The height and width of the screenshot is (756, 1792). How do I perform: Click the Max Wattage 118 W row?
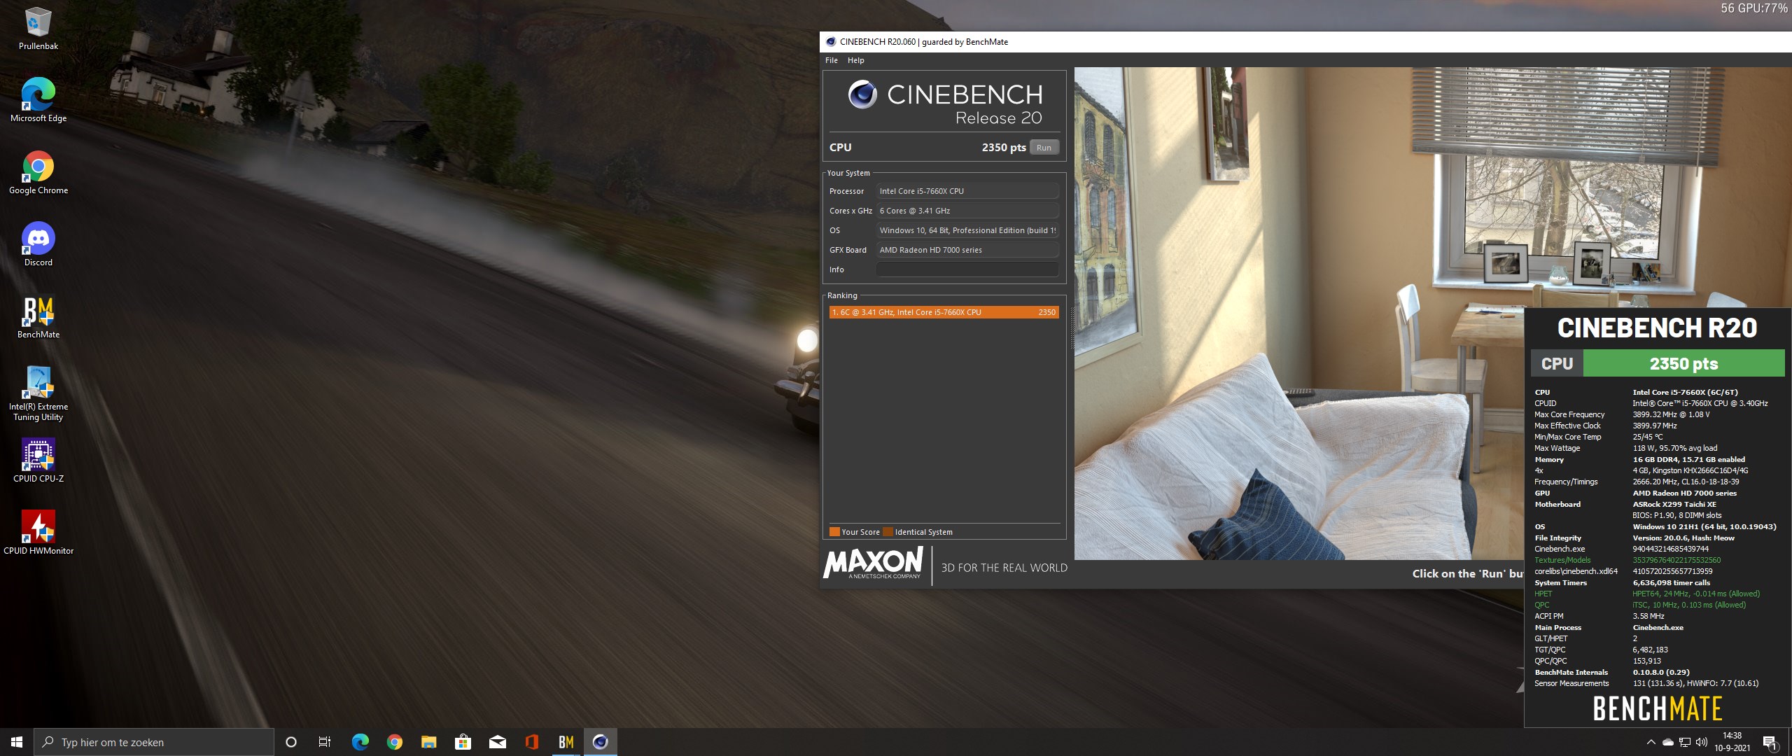[1625, 448]
